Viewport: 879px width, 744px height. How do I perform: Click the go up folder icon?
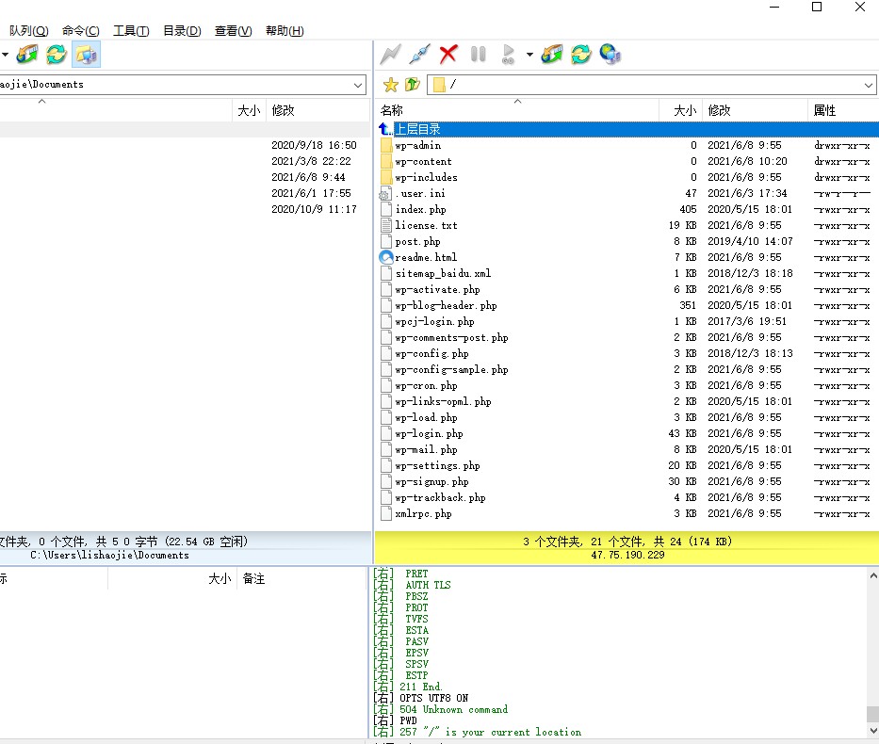[413, 85]
